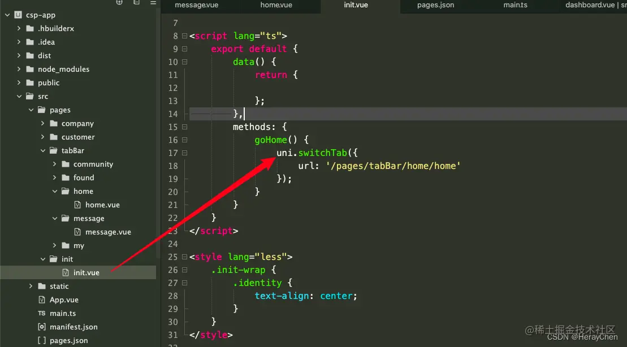Screen dimensions: 627x347
Task: Fold export default block at line 9
Action: pyautogui.click(x=184, y=49)
